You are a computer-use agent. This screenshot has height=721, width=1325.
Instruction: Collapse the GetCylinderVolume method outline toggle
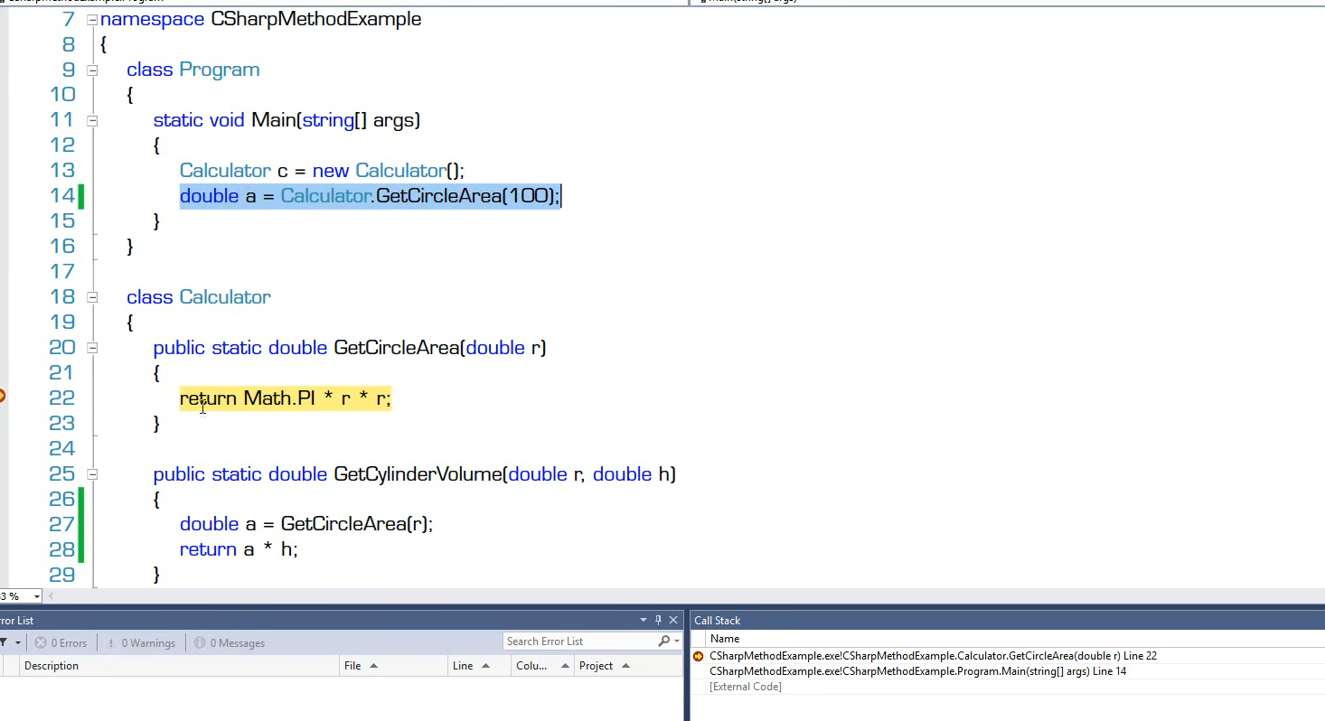point(92,474)
